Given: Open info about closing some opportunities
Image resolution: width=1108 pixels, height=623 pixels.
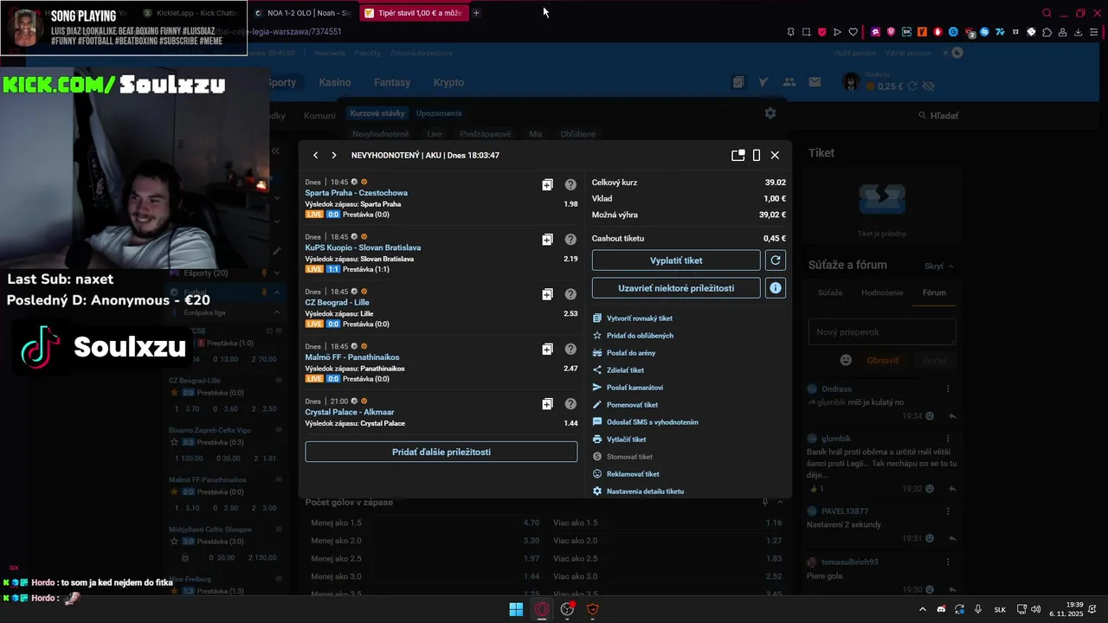Looking at the screenshot, I should (x=776, y=288).
